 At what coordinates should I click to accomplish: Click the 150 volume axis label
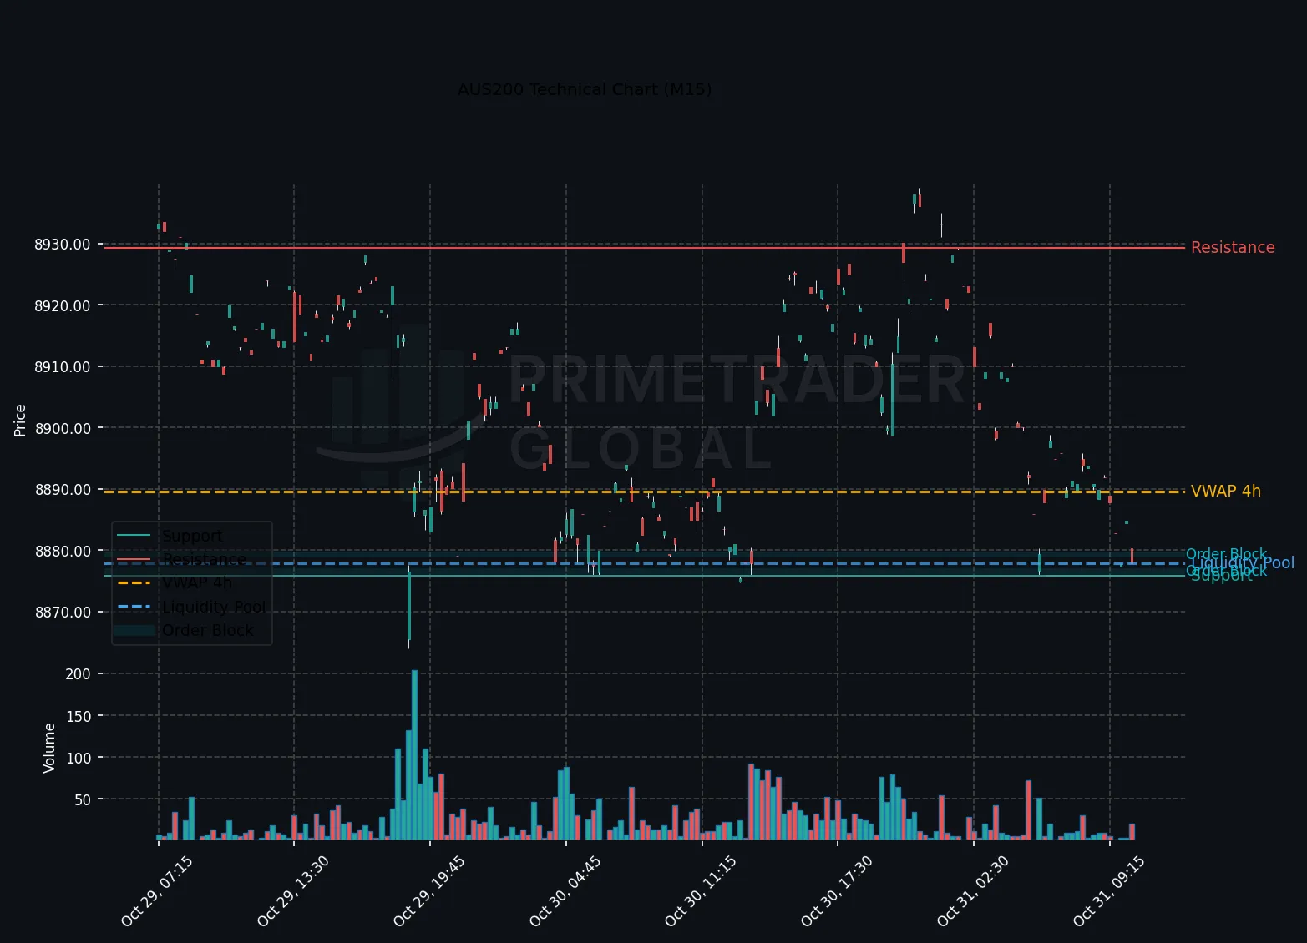click(x=78, y=715)
